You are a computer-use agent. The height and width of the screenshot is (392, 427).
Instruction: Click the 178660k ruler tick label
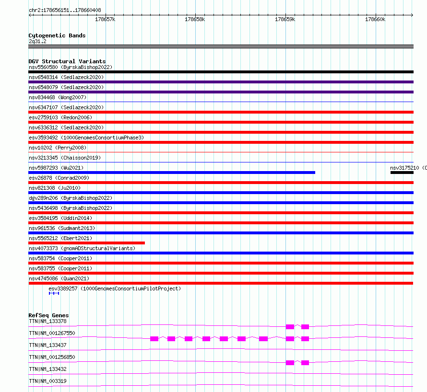375,19
